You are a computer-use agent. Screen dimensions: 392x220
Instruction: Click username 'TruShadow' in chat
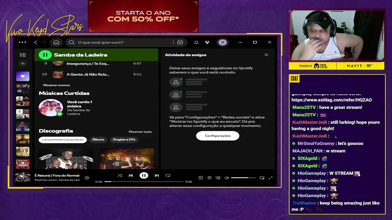304,203
